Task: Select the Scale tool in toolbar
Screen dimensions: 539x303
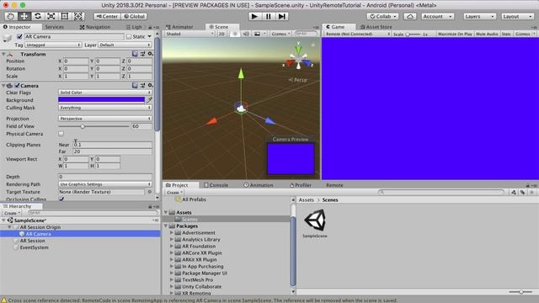Action: pyautogui.click(x=51, y=16)
